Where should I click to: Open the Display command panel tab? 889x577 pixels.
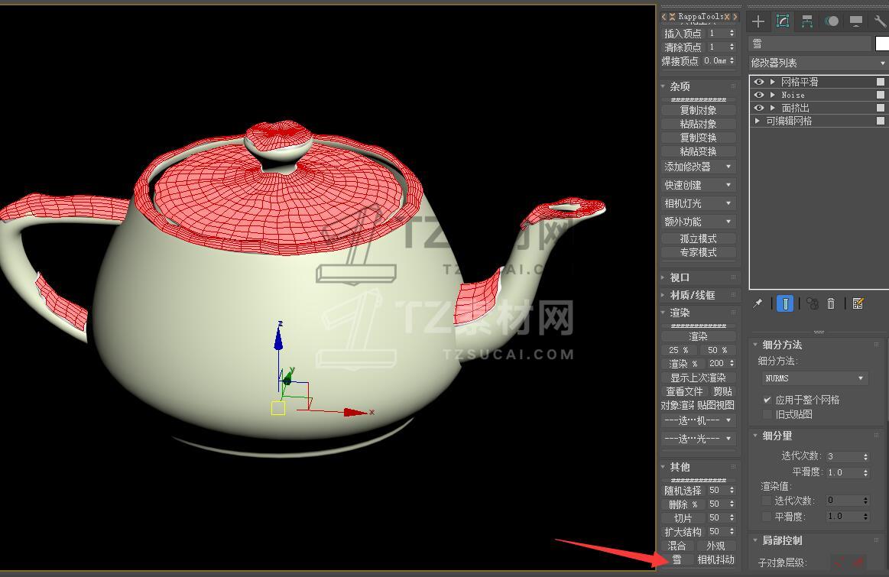pos(856,21)
